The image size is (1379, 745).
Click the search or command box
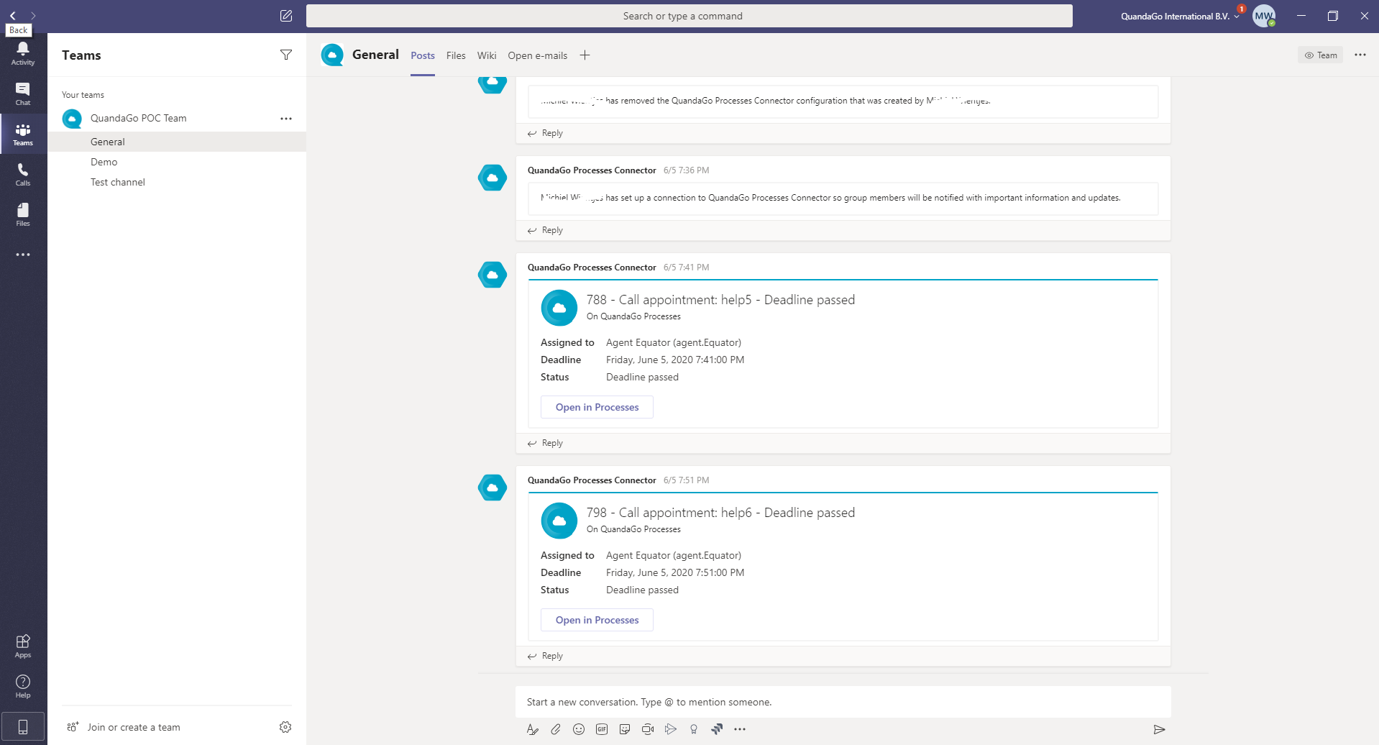[x=689, y=16]
